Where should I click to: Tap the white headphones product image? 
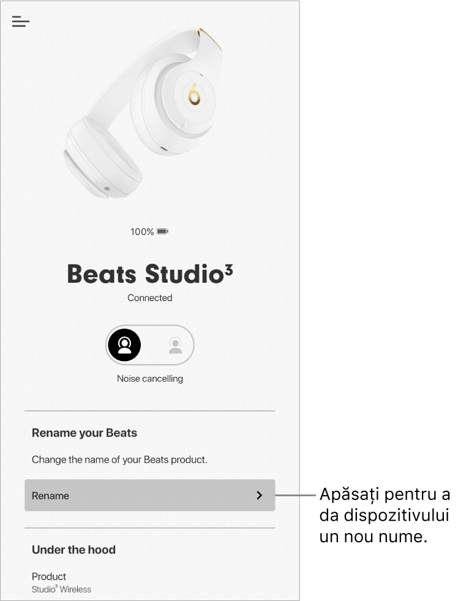[143, 112]
